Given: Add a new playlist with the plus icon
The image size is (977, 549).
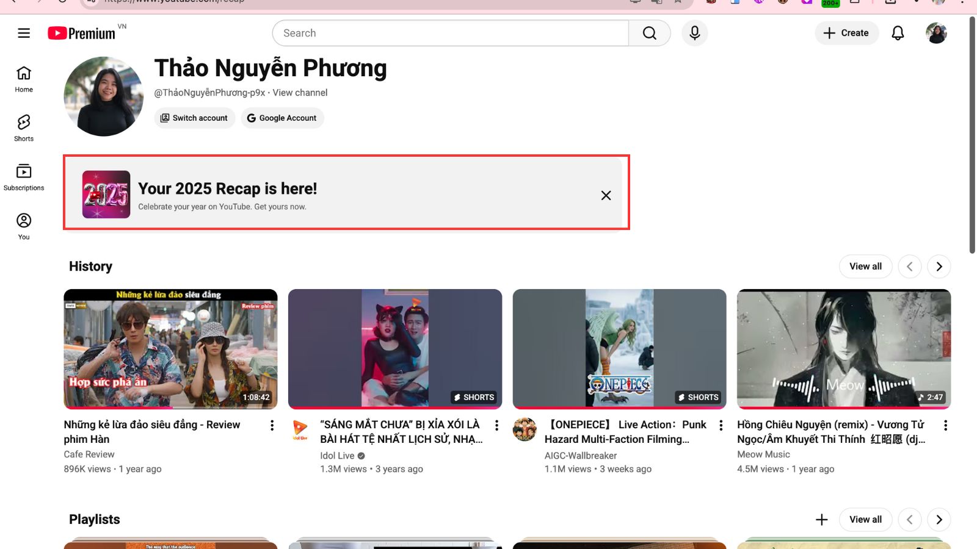Looking at the screenshot, I should coord(822,519).
